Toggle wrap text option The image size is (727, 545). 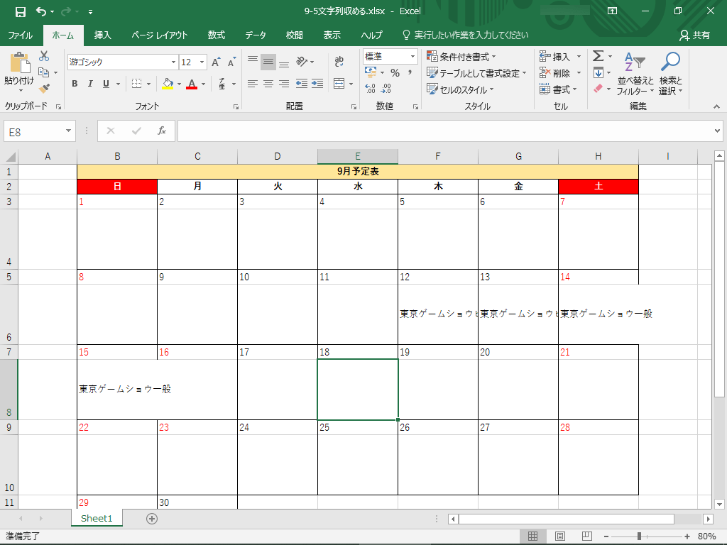(x=339, y=61)
